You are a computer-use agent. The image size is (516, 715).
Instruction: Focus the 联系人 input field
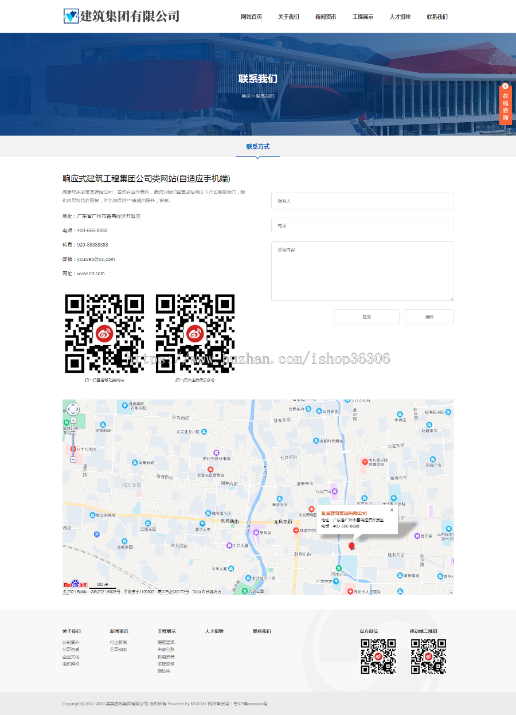(x=362, y=201)
